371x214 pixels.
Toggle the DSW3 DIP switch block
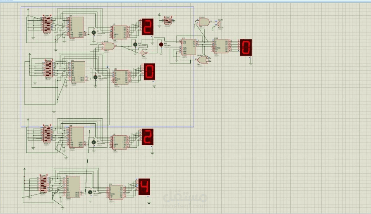click(47, 134)
